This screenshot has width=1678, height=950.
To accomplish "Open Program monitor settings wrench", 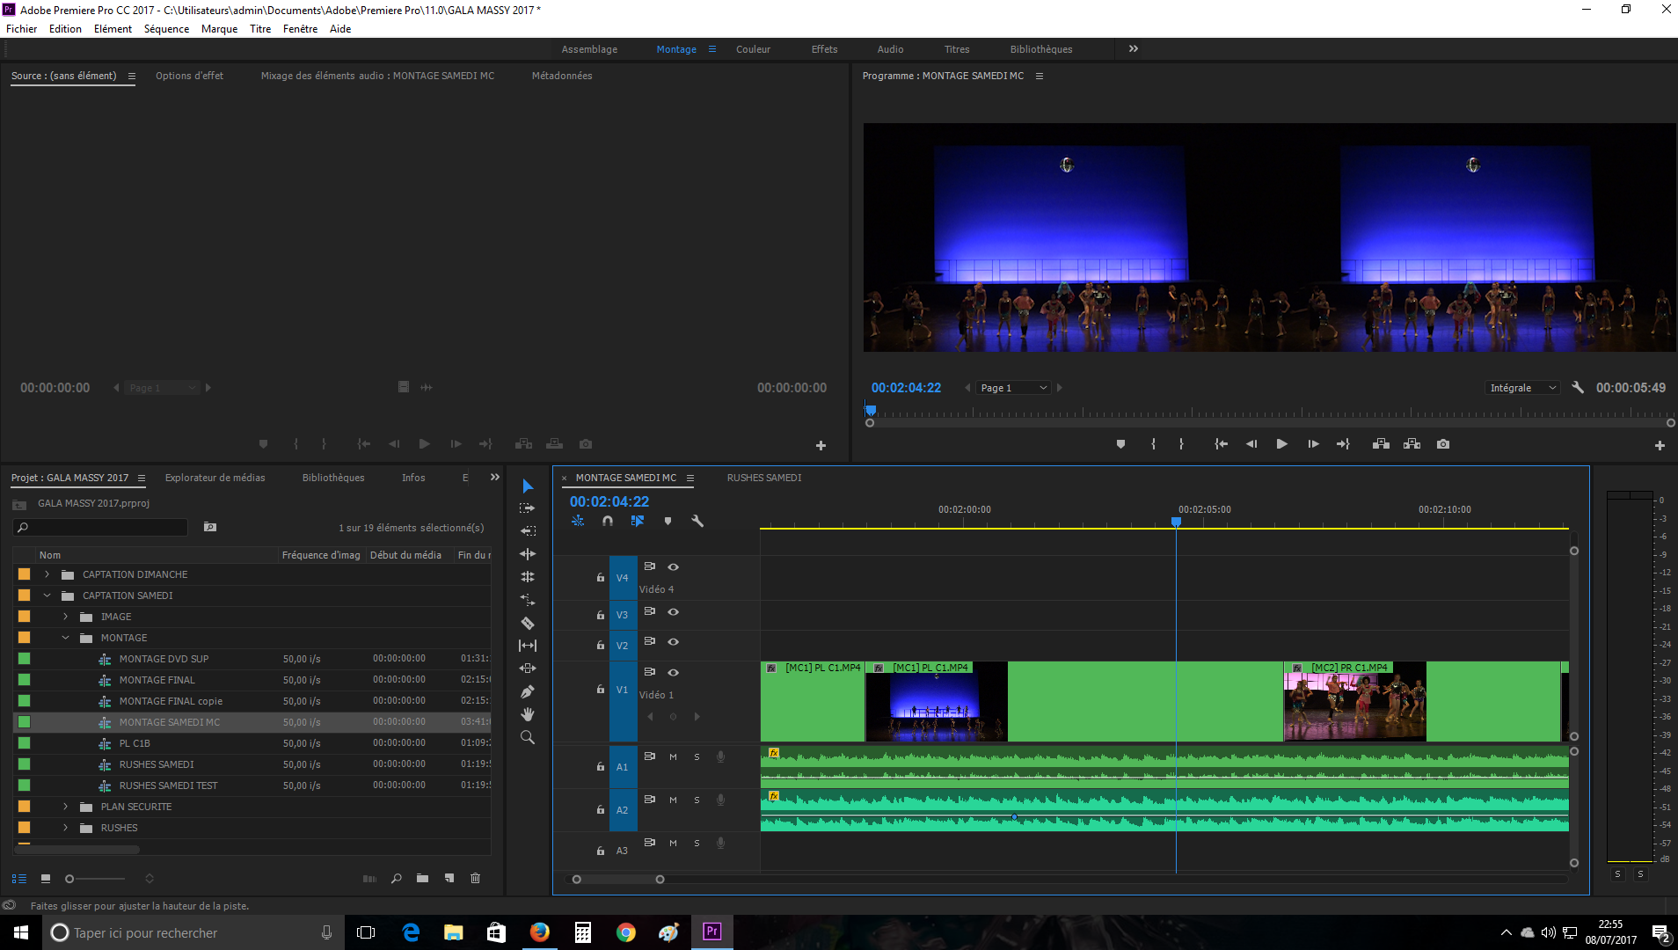I will click(1578, 387).
